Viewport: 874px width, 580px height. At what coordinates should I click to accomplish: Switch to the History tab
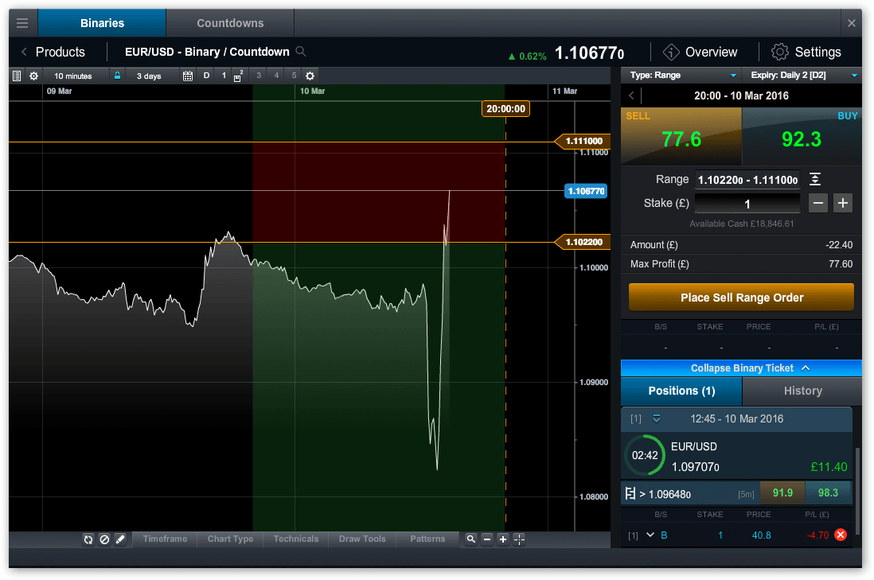pyautogui.click(x=802, y=391)
